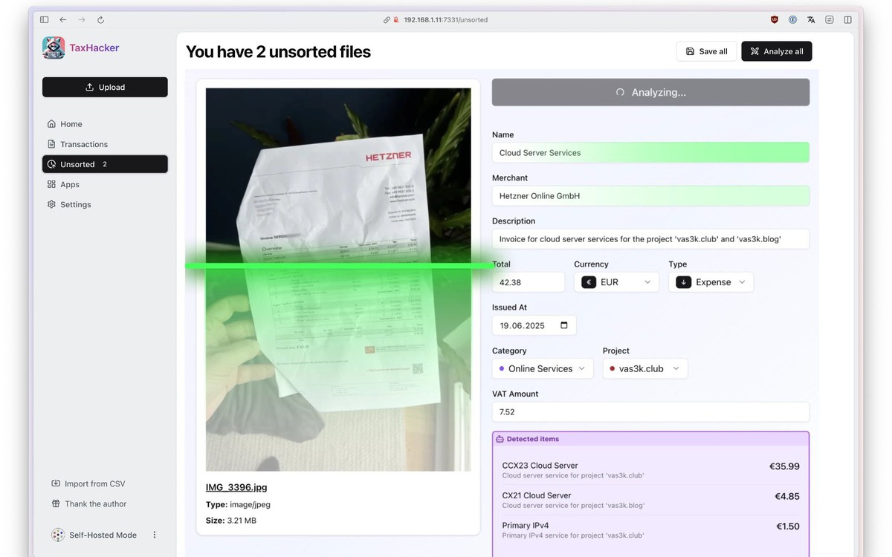892x557 pixels.
Task: Open the Project vas3k.club dropdown
Action: (644, 368)
